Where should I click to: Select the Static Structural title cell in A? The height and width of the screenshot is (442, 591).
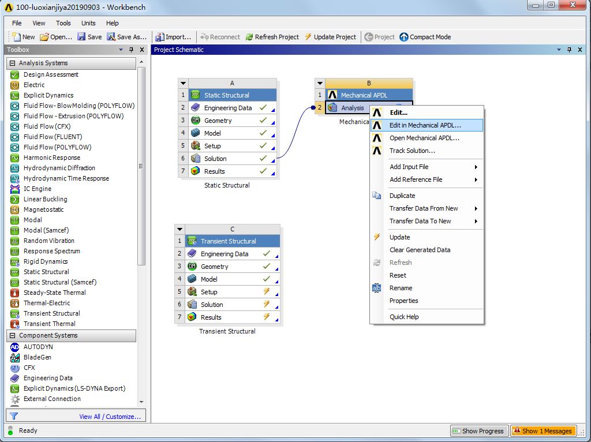[x=232, y=95]
